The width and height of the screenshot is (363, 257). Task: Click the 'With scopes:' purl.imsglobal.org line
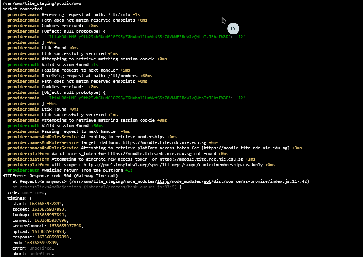coord(141,165)
